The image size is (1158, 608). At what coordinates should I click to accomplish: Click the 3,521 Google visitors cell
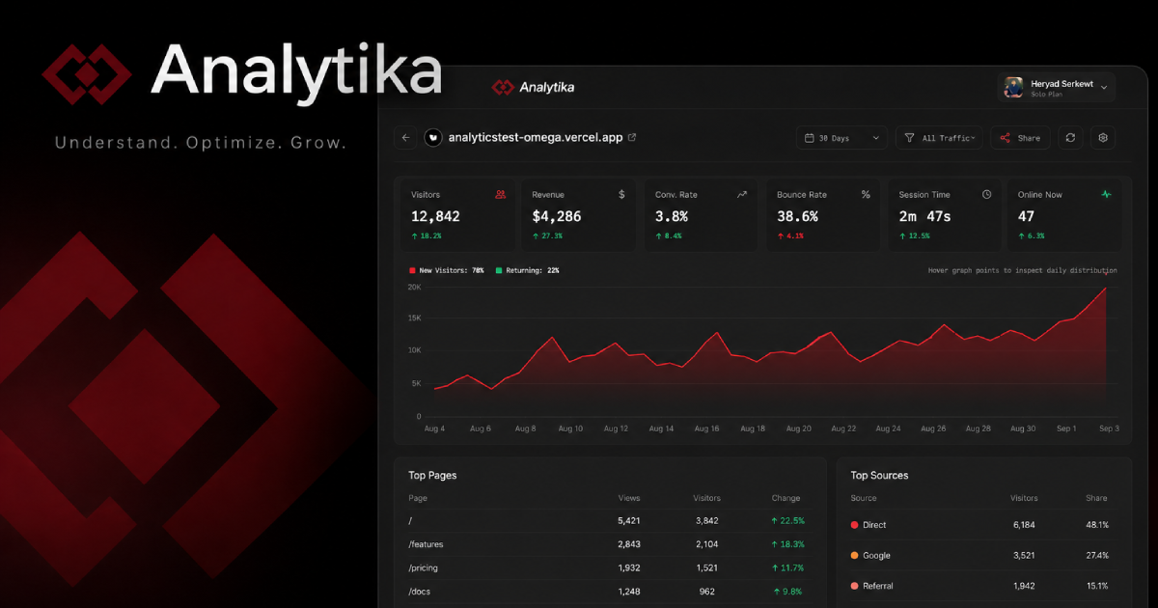pos(1024,556)
